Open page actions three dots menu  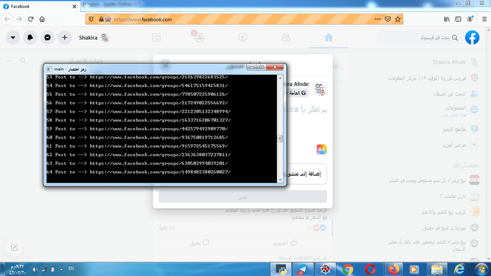tap(377, 19)
